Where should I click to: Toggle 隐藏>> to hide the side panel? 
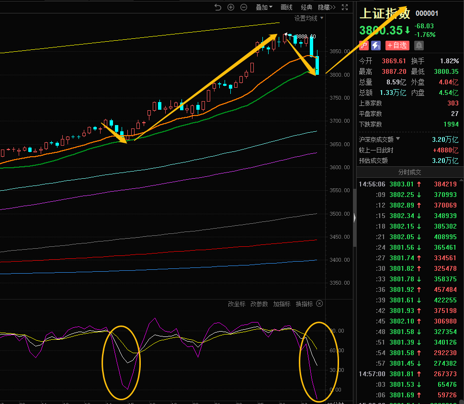click(327, 7)
